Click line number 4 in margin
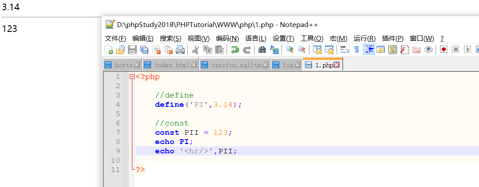The width and height of the screenshot is (479, 187). (118, 105)
